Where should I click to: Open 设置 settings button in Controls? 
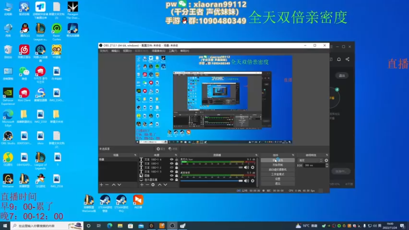(278, 179)
